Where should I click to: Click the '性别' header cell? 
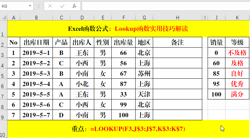[103, 43]
